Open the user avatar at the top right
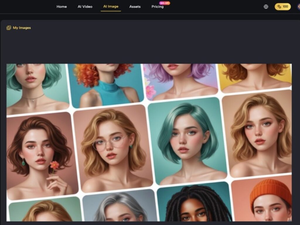Viewport: 300px width, 225px height. tap(298, 7)
